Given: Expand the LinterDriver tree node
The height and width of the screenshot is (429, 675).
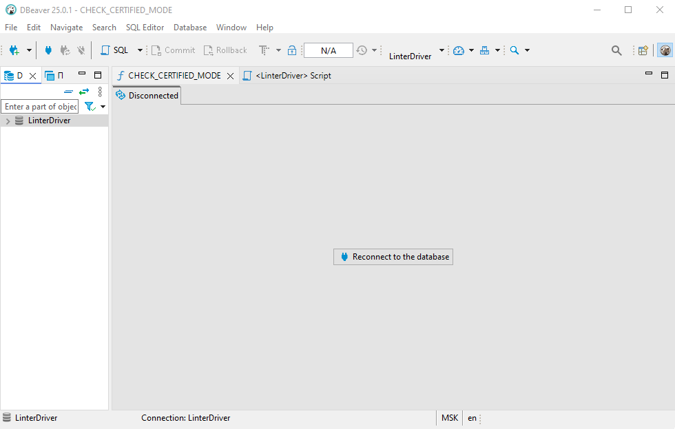Looking at the screenshot, I should pyautogui.click(x=8, y=121).
